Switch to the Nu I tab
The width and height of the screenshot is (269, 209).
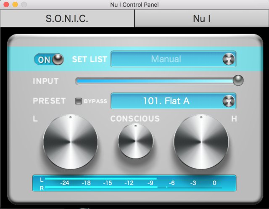(202, 19)
